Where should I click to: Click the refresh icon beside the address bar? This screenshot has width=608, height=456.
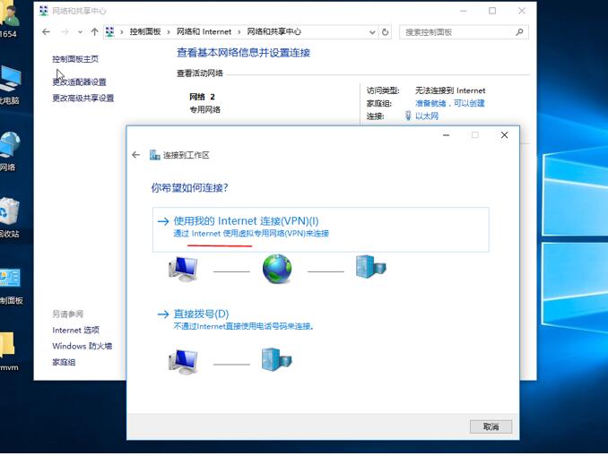386,32
